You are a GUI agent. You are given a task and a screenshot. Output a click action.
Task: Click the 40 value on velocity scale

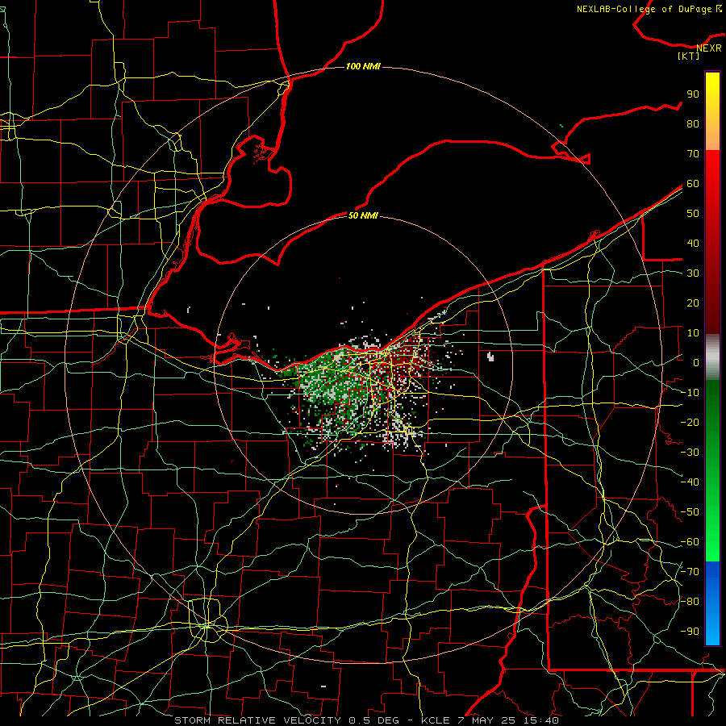coord(693,244)
